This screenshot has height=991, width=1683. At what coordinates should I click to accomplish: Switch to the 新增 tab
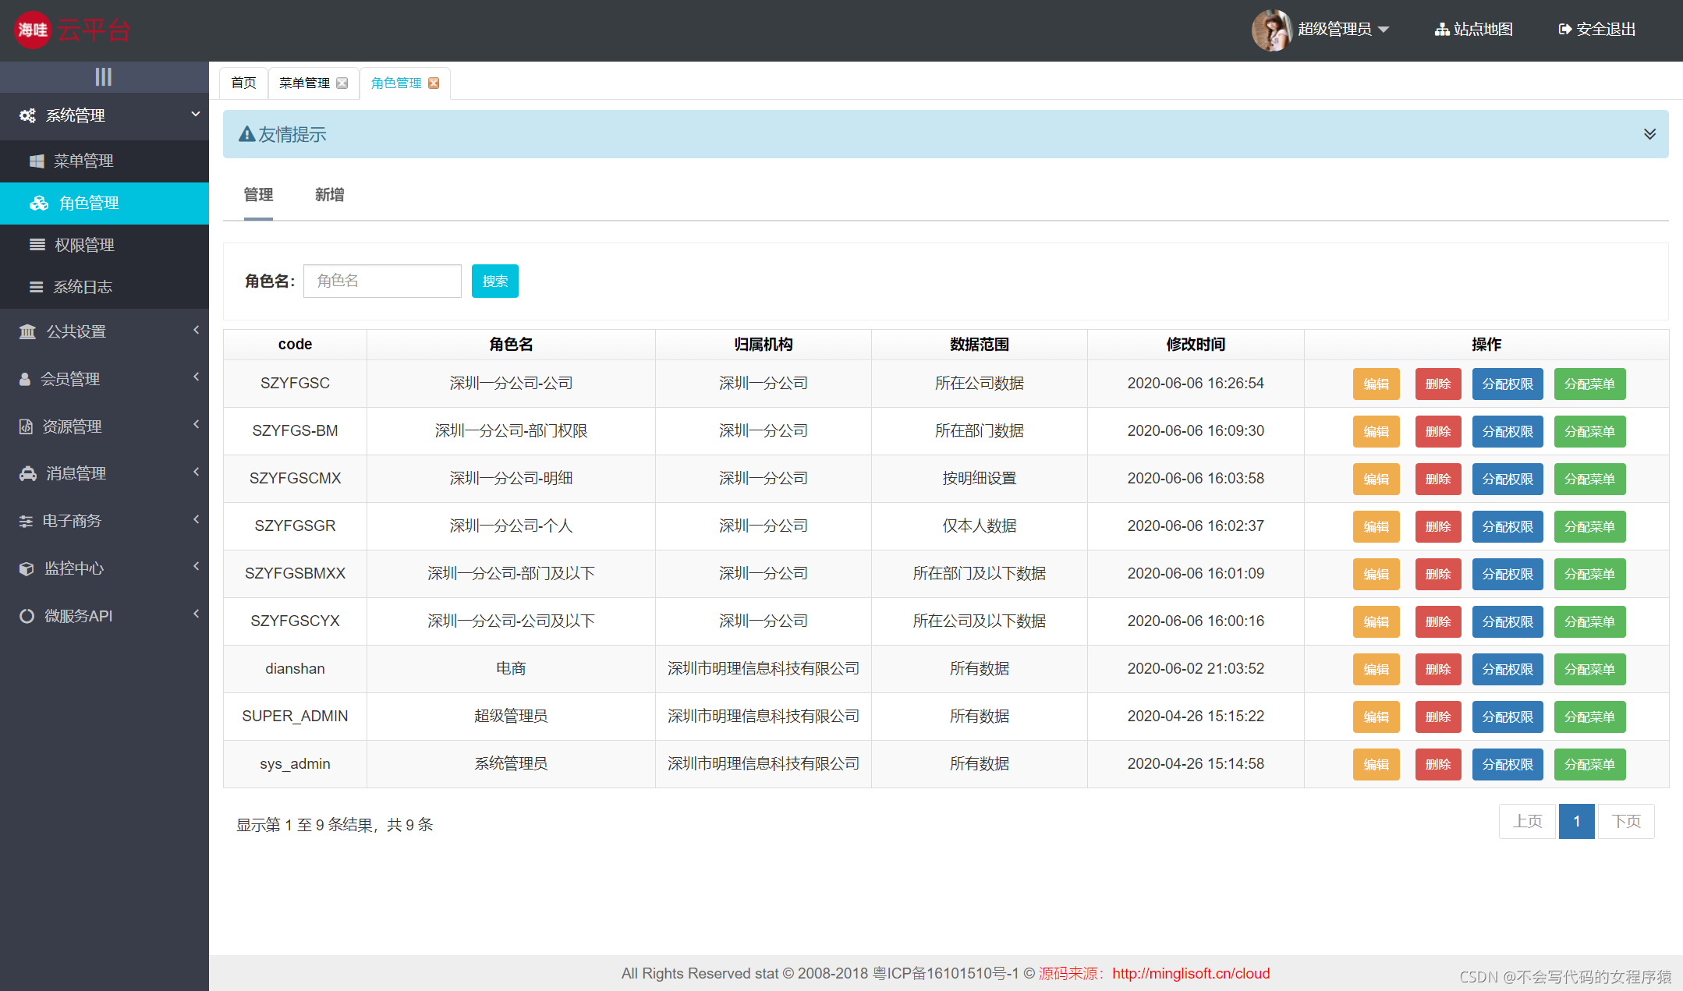tap(329, 195)
